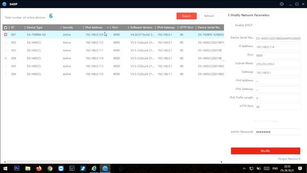This screenshot has width=307, height=173.
Task: Enable the DHCP checkbox
Action: click(x=232, y=25)
